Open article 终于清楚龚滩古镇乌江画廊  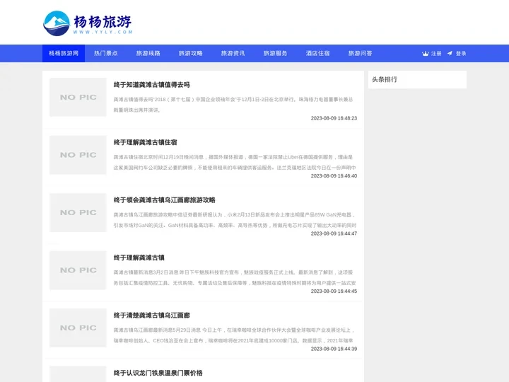click(x=151, y=316)
